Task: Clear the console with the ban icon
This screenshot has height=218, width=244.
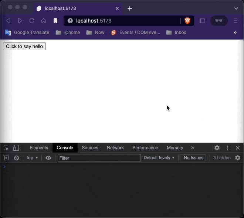Action: click(x=16, y=158)
